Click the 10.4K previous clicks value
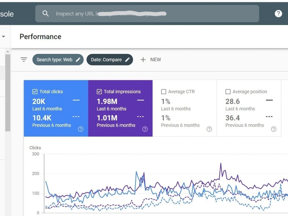The image size is (288, 216). (x=42, y=118)
